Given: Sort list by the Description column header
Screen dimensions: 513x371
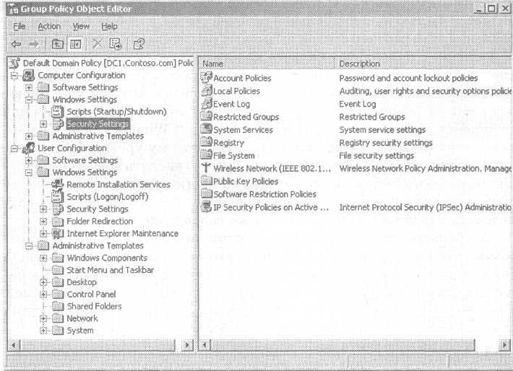Looking at the screenshot, I should tap(424, 64).
